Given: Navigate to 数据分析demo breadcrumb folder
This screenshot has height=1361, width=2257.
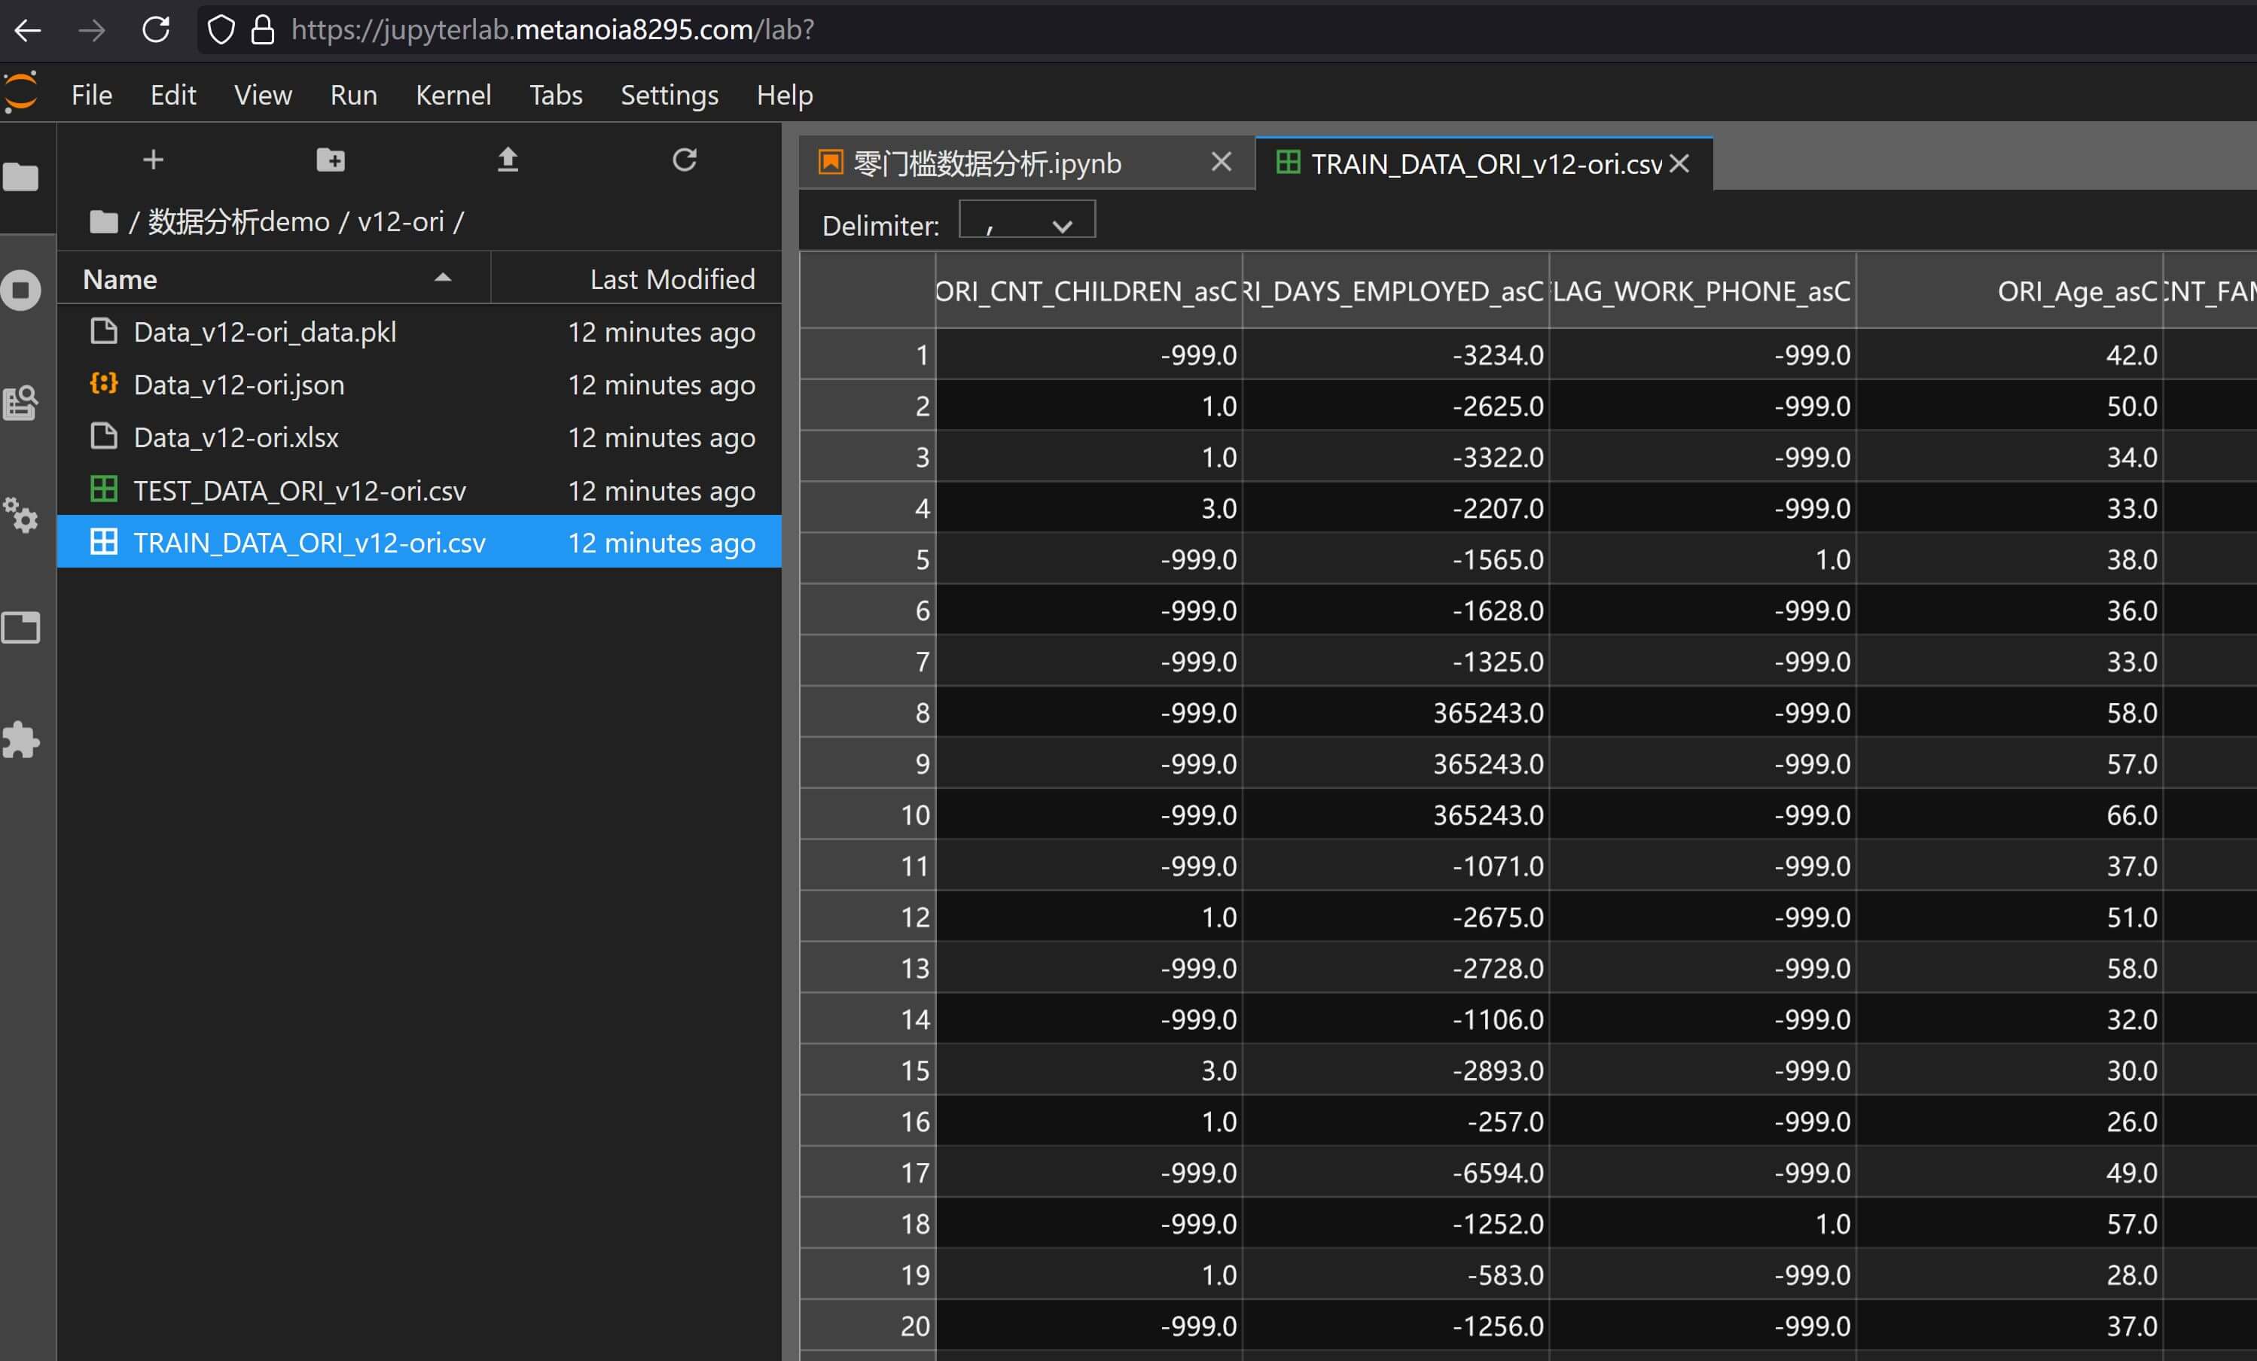Looking at the screenshot, I should click(x=238, y=221).
